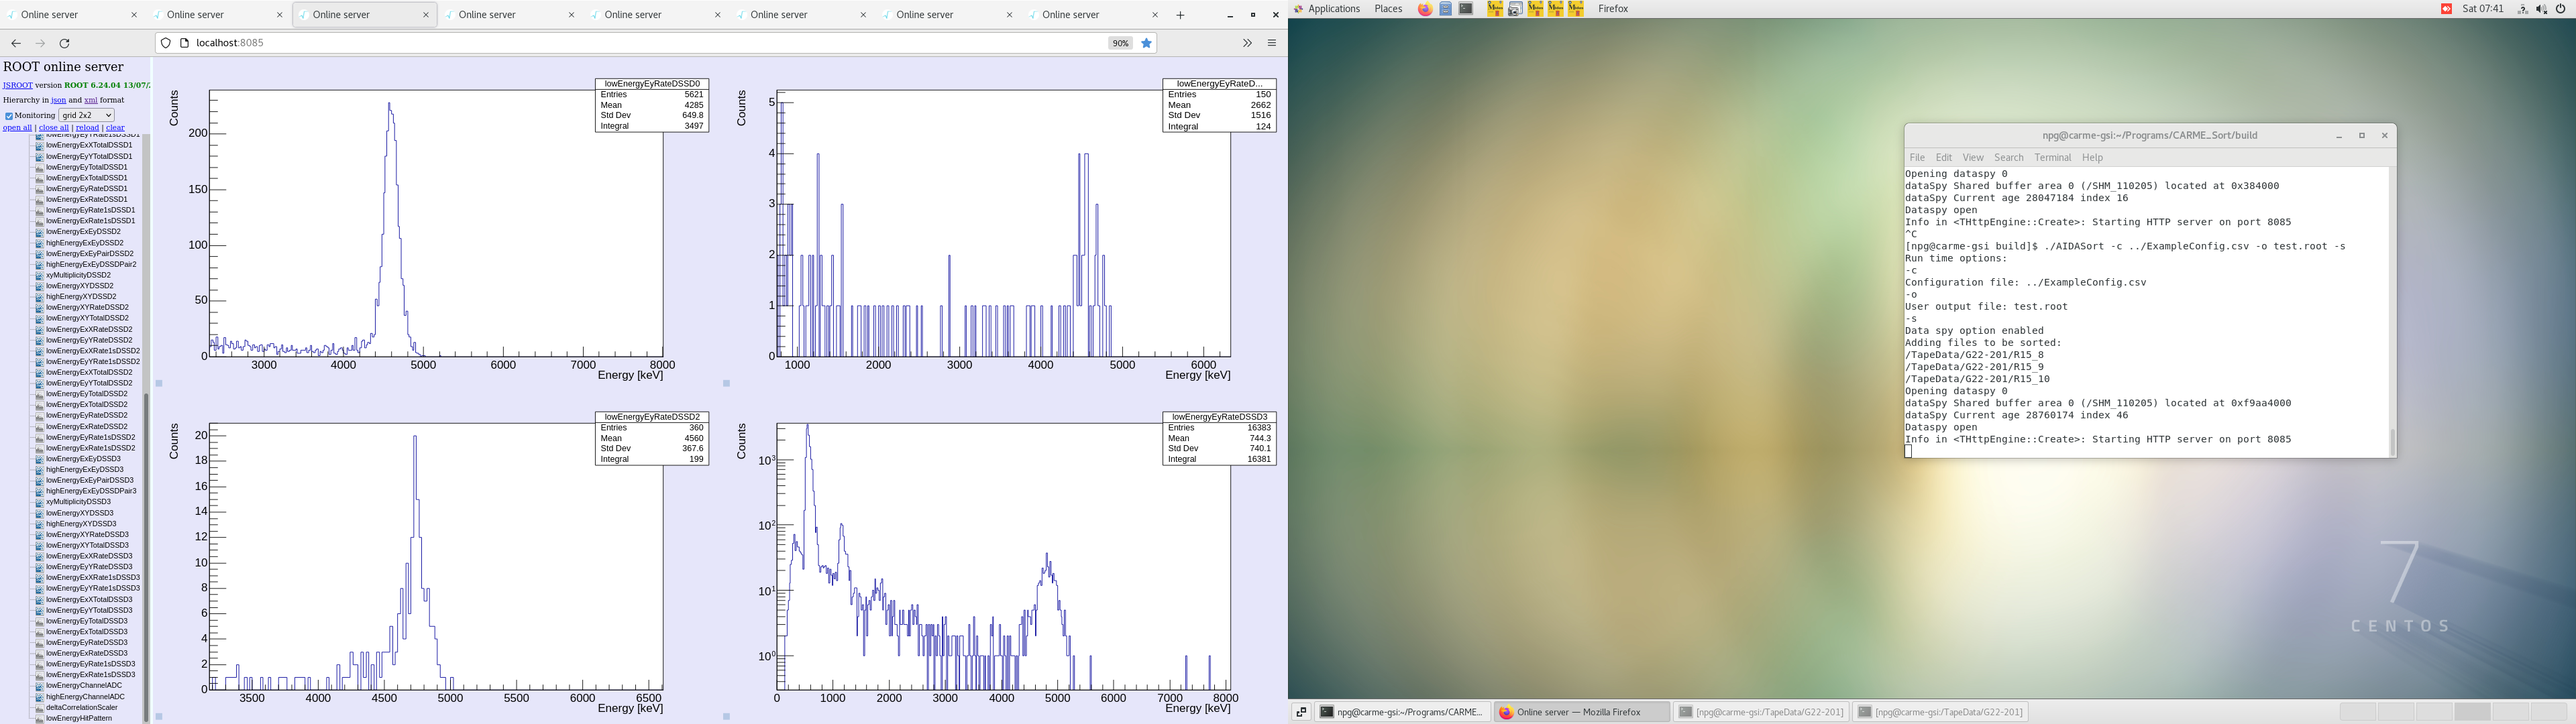Select lowEnergyEyRateDSSD3 in the tree

click(x=86, y=642)
